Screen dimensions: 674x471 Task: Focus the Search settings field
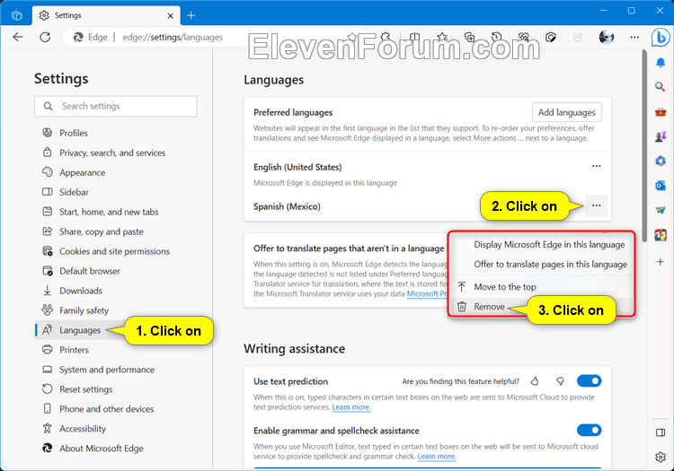(x=116, y=106)
